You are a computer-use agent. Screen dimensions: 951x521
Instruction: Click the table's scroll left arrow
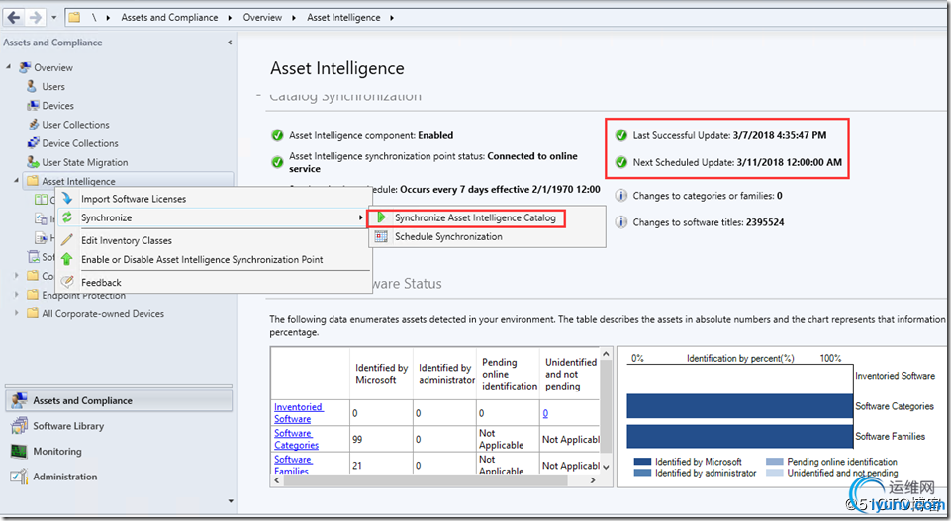(277, 480)
